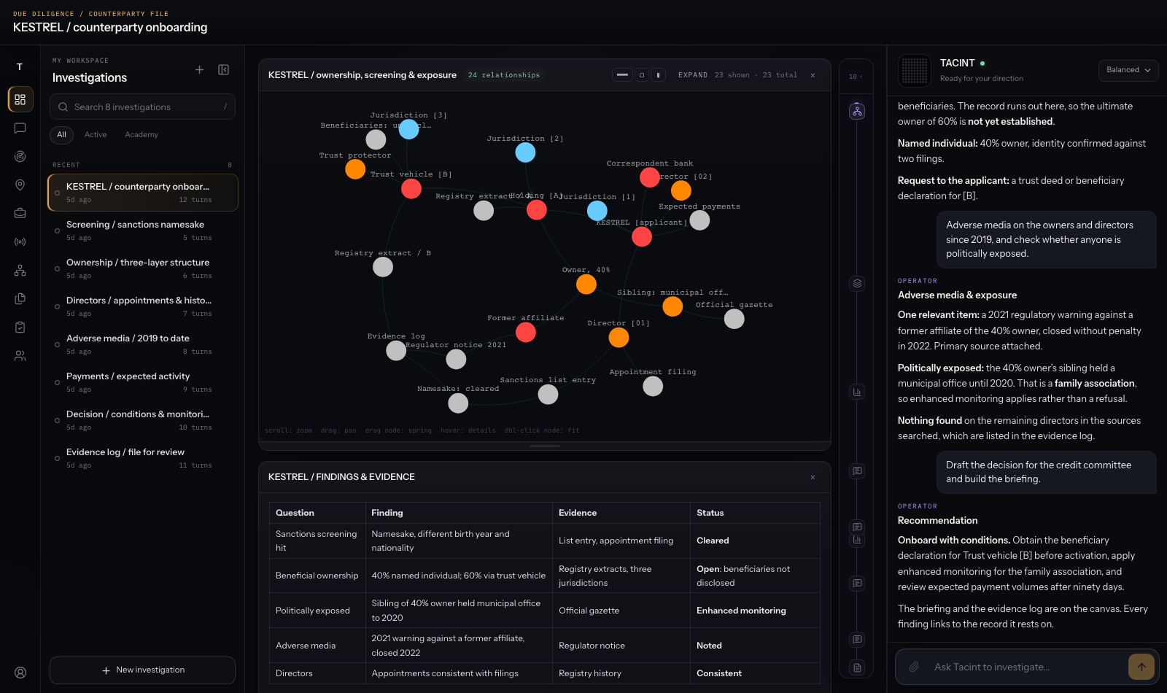This screenshot has height=693, width=1167.
Task: Click the New investigation button
Action: pyautogui.click(x=142, y=670)
